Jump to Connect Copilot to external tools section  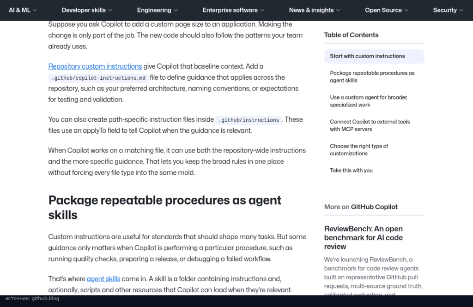[370, 125]
